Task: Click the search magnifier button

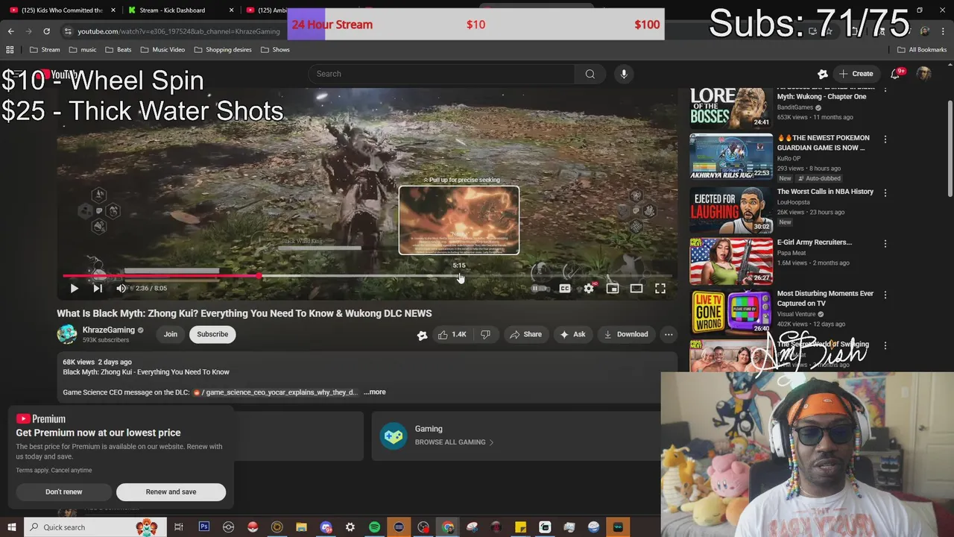Action: [x=590, y=74]
